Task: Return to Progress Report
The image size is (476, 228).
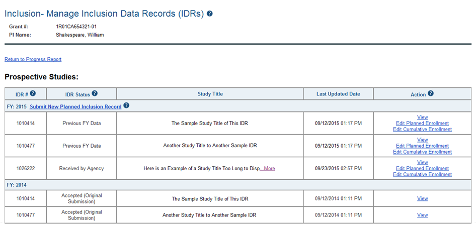Action: 33,59
